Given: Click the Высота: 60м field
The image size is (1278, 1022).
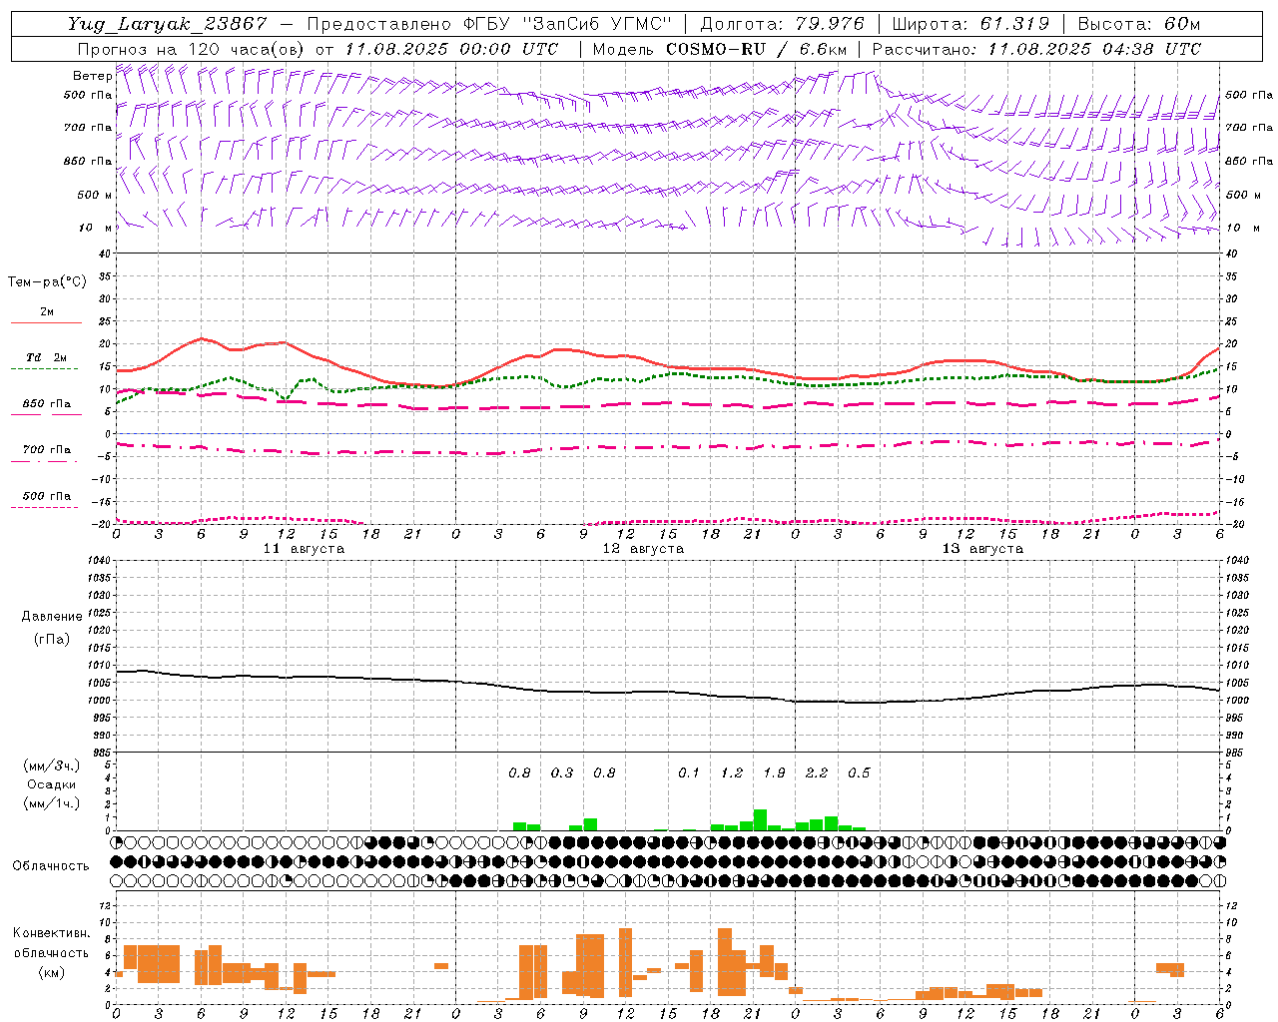Looking at the screenshot, I should click(x=1139, y=24).
